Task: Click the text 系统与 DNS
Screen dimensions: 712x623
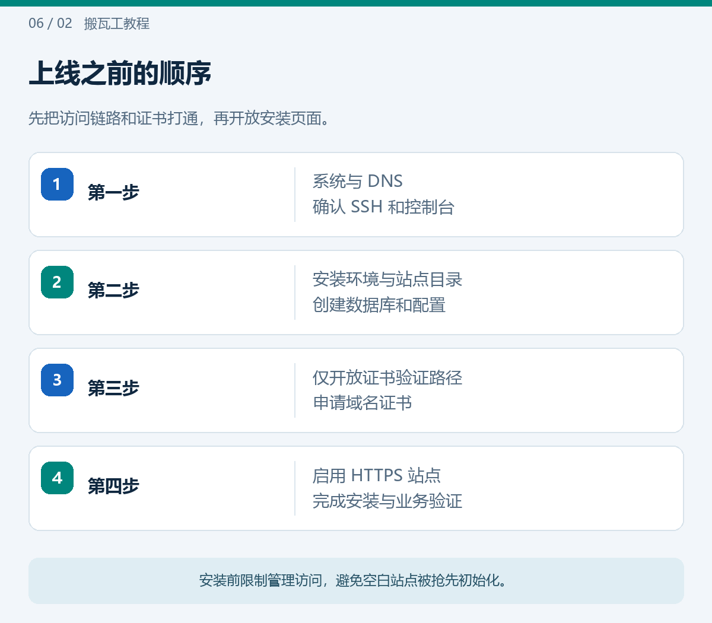Action: coord(358,181)
